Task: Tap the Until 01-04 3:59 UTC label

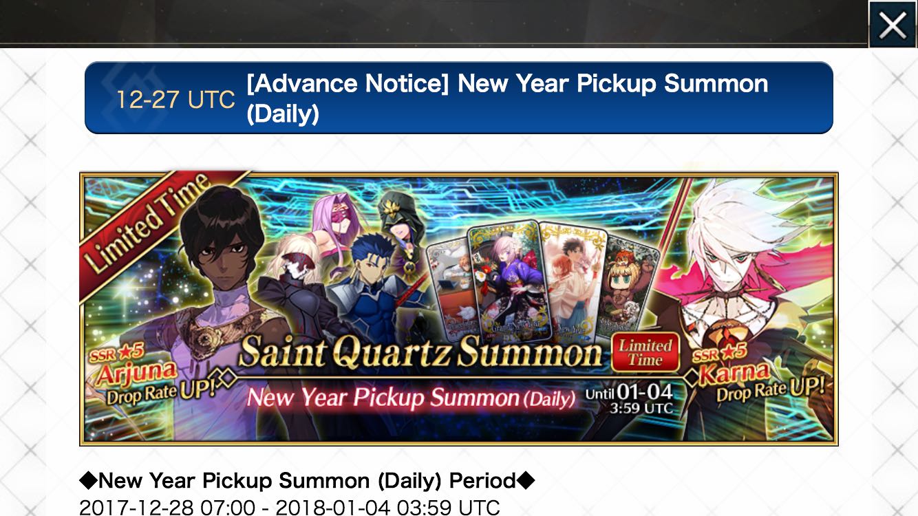Action: 629,399
